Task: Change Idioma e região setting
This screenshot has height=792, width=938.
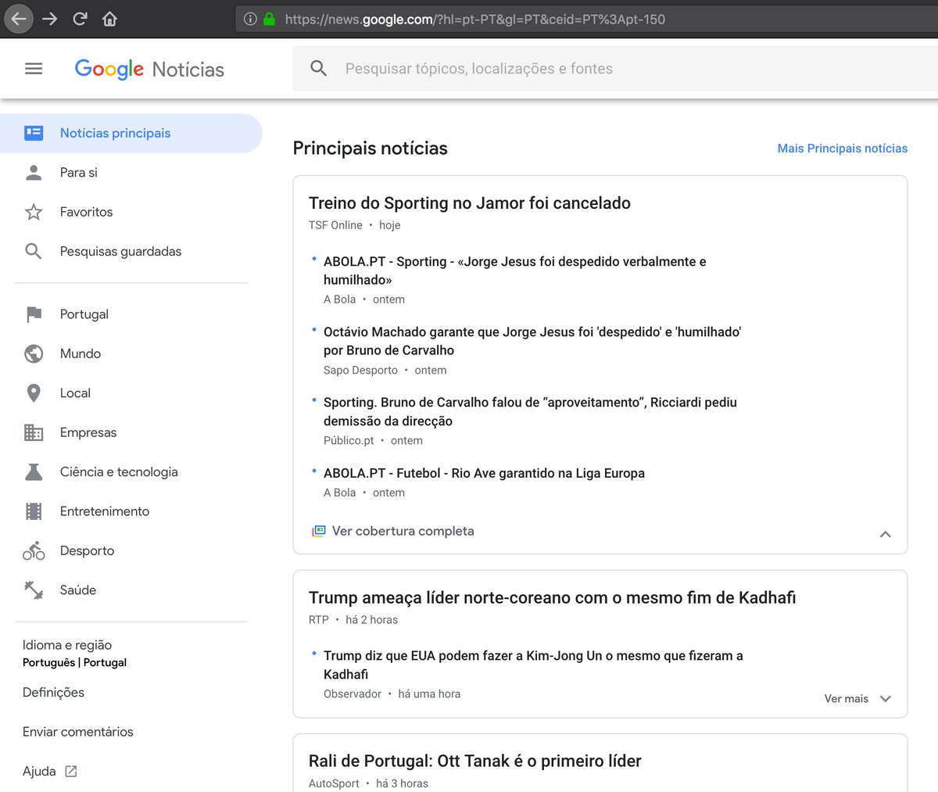Action: tap(74, 654)
